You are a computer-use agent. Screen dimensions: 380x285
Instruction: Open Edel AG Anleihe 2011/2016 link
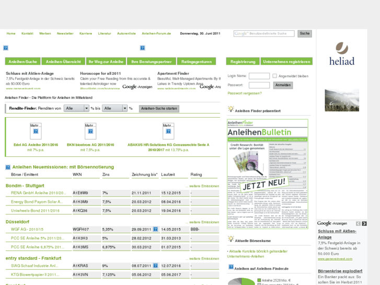[x=36, y=145]
